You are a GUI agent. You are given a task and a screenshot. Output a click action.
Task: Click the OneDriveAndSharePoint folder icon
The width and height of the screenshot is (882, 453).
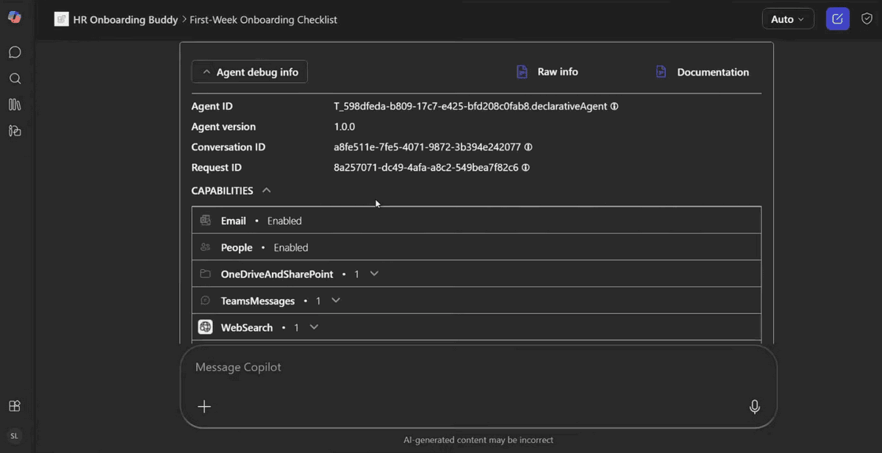click(x=206, y=274)
